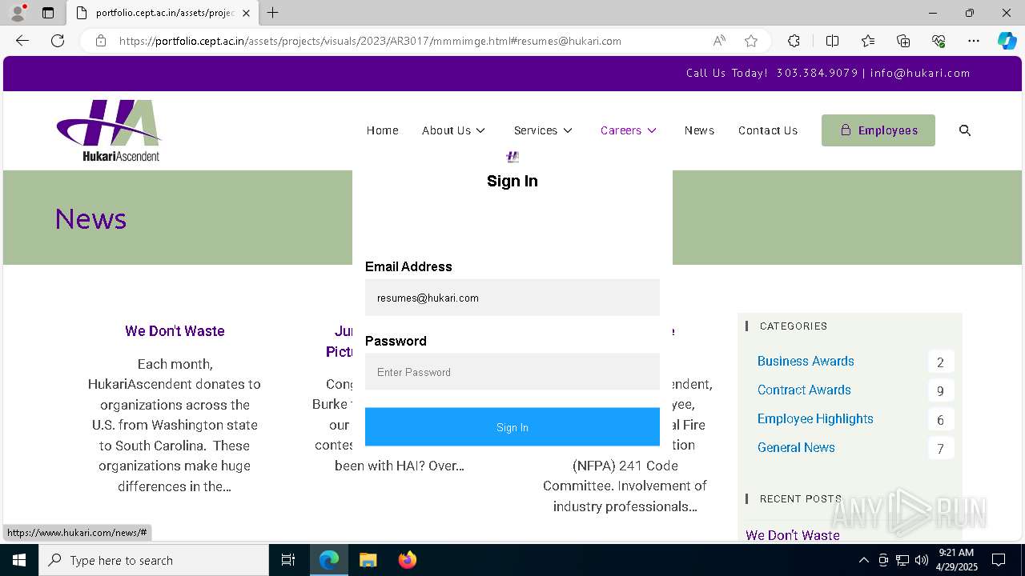
Task: Open Microsoft Edge taskbar icon
Action: [x=329, y=560]
